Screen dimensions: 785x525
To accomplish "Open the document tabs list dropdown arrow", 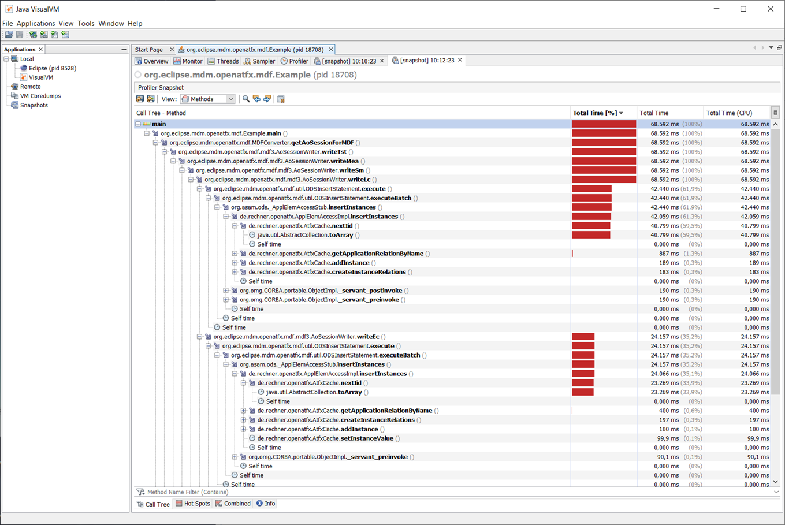I will (771, 48).
